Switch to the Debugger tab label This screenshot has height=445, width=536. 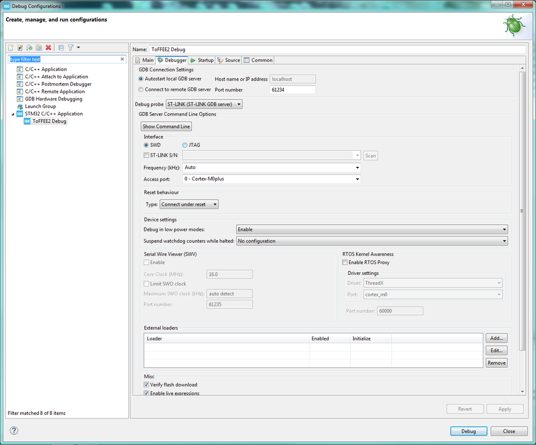(175, 60)
